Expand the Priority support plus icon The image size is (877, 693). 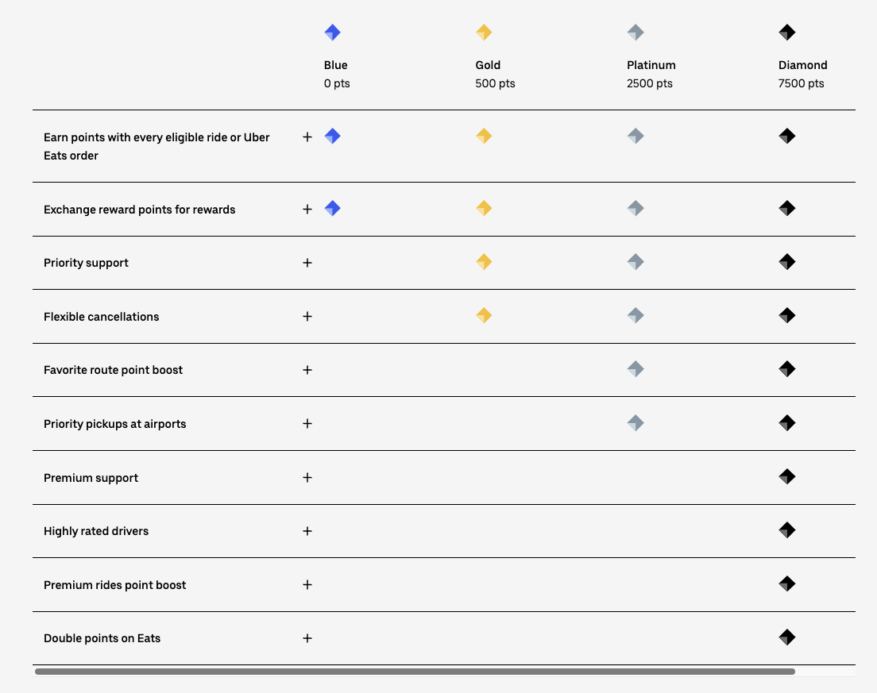coord(307,263)
